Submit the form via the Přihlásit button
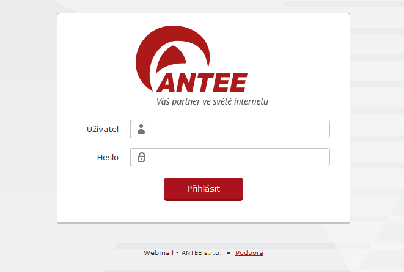Image resolution: width=404 pixels, height=272 pixels. tap(204, 189)
